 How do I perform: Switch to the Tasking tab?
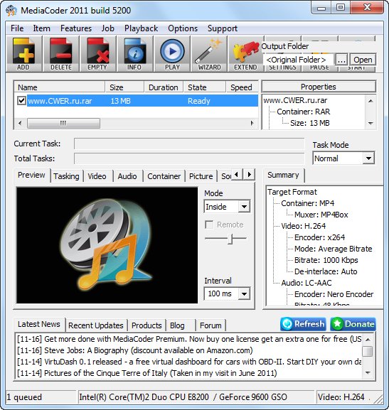point(66,176)
